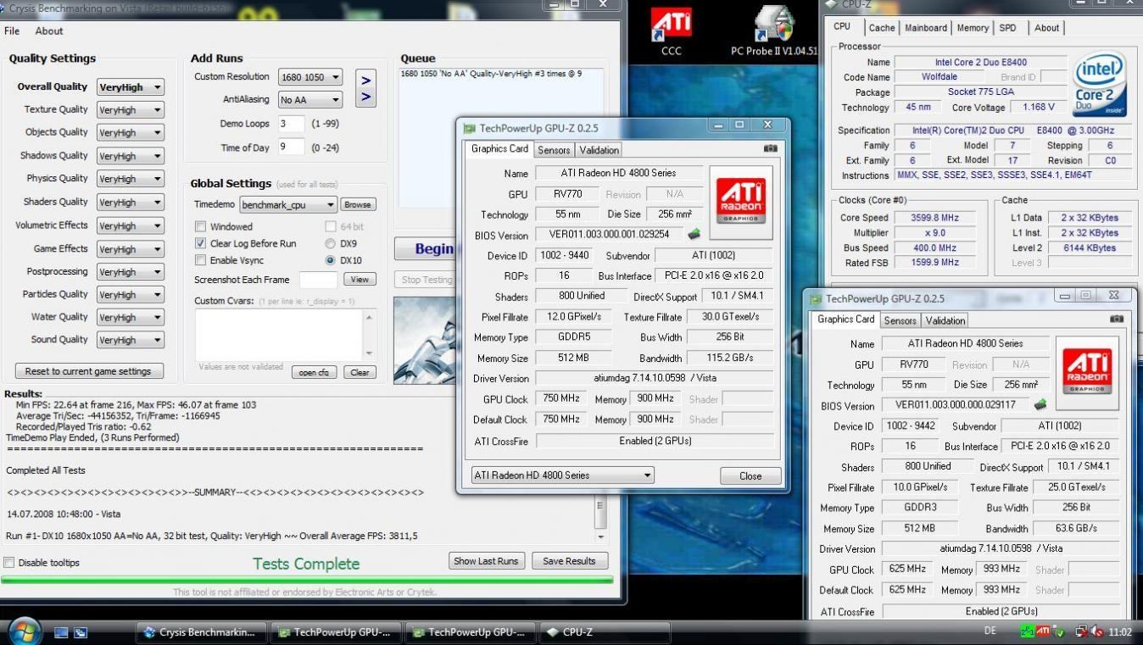
Task: Click the View button beside Screenshot Each Frame
Action: pos(360,280)
